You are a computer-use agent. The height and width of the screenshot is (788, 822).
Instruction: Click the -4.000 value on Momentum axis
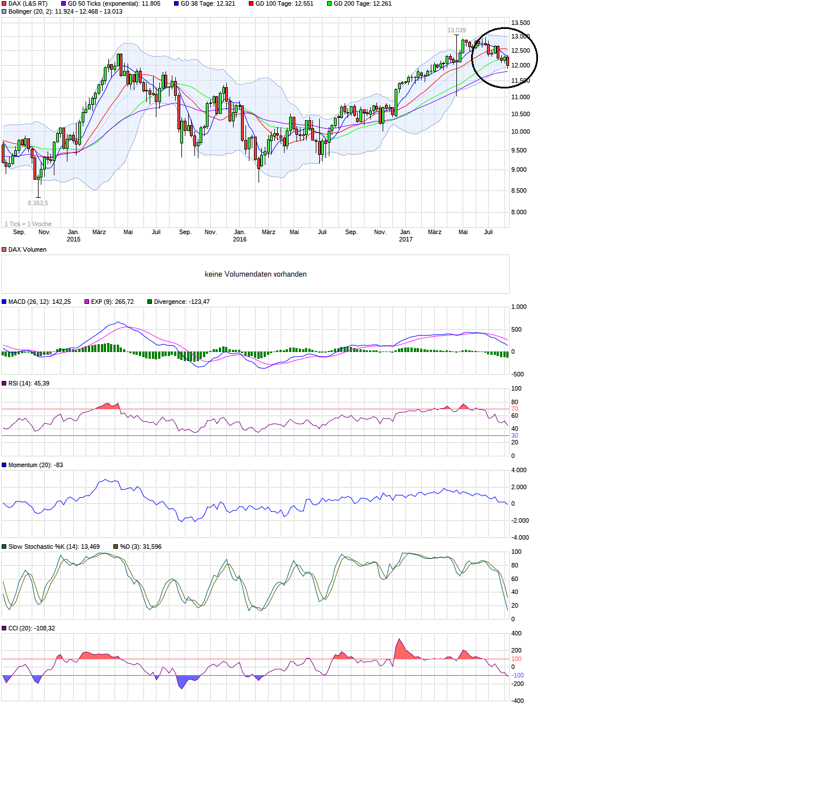tap(520, 537)
